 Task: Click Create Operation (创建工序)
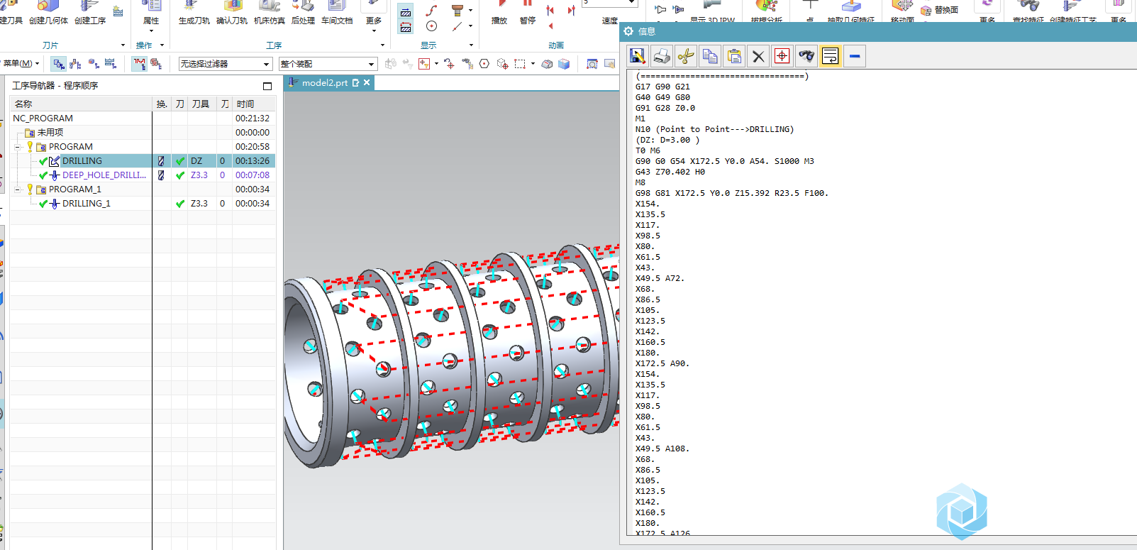90,13
